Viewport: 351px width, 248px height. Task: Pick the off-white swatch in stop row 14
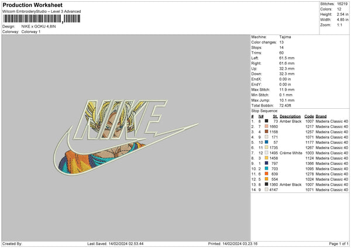point(266,190)
